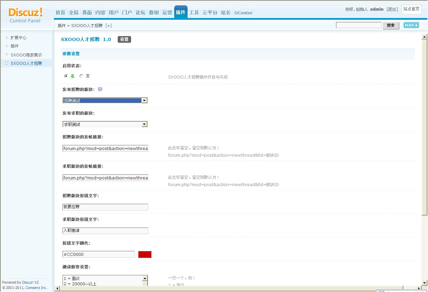Click the 招聘版块的发帖链接 input field
Screen dimensions: 428x292
[x=105, y=148]
